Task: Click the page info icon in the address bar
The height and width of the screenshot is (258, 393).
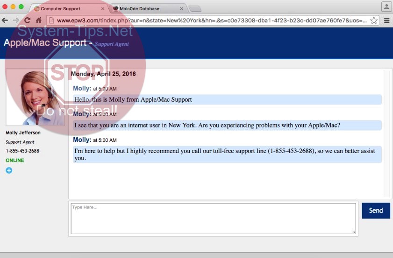Action: coord(51,20)
